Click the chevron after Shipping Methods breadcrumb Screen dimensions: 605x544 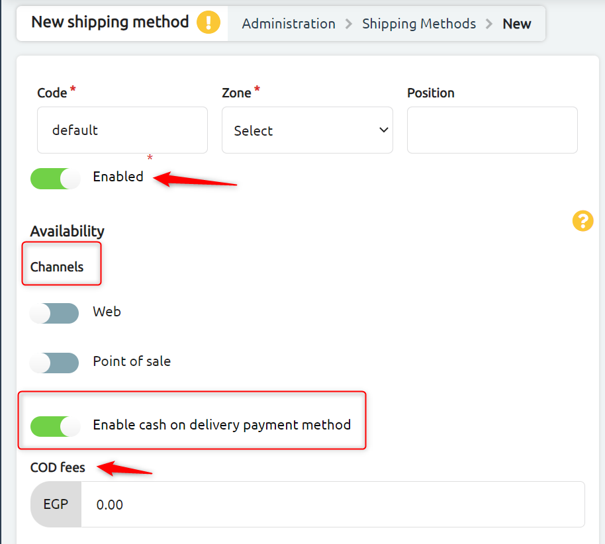pyautogui.click(x=489, y=24)
